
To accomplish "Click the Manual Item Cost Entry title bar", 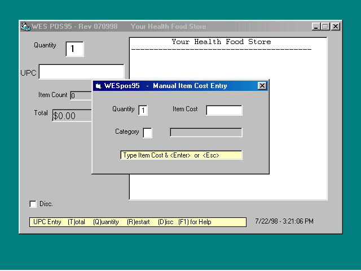I will pos(180,86).
